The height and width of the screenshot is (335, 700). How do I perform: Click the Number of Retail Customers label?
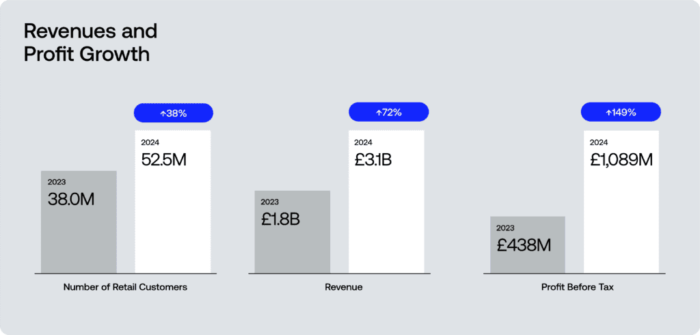(x=126, y=287)
